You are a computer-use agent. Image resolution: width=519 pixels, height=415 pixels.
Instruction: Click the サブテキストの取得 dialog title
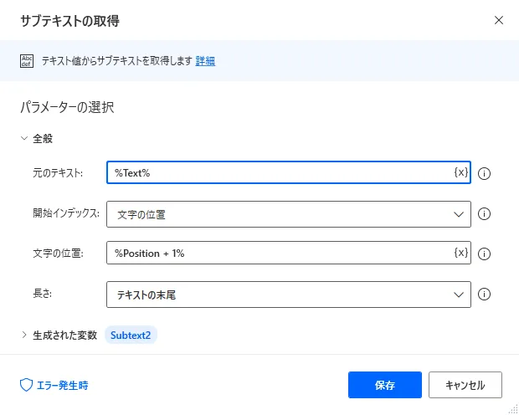pyautogui.click(x=75, y=19)
